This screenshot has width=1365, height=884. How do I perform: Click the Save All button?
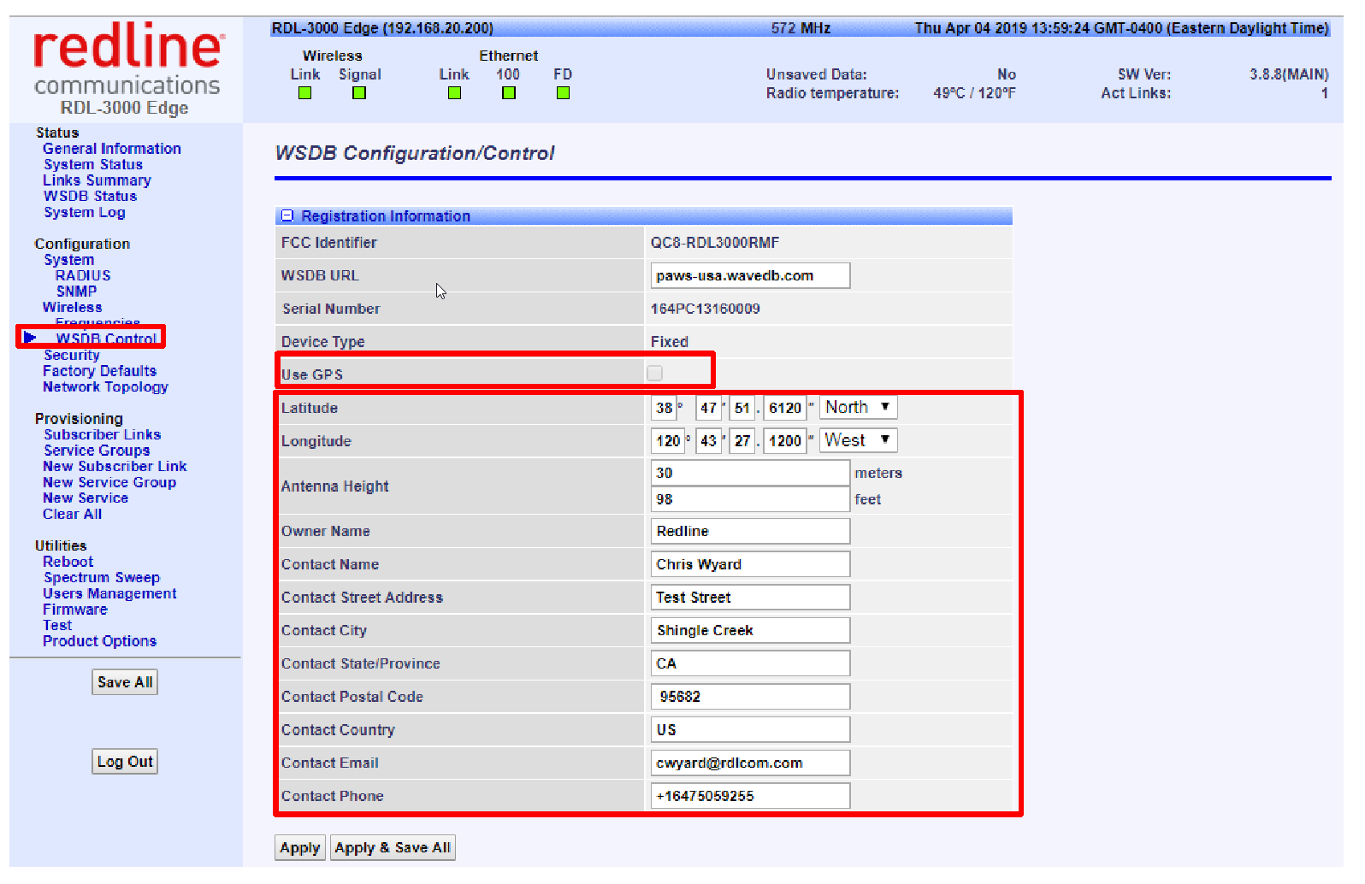tap(125, 682)
